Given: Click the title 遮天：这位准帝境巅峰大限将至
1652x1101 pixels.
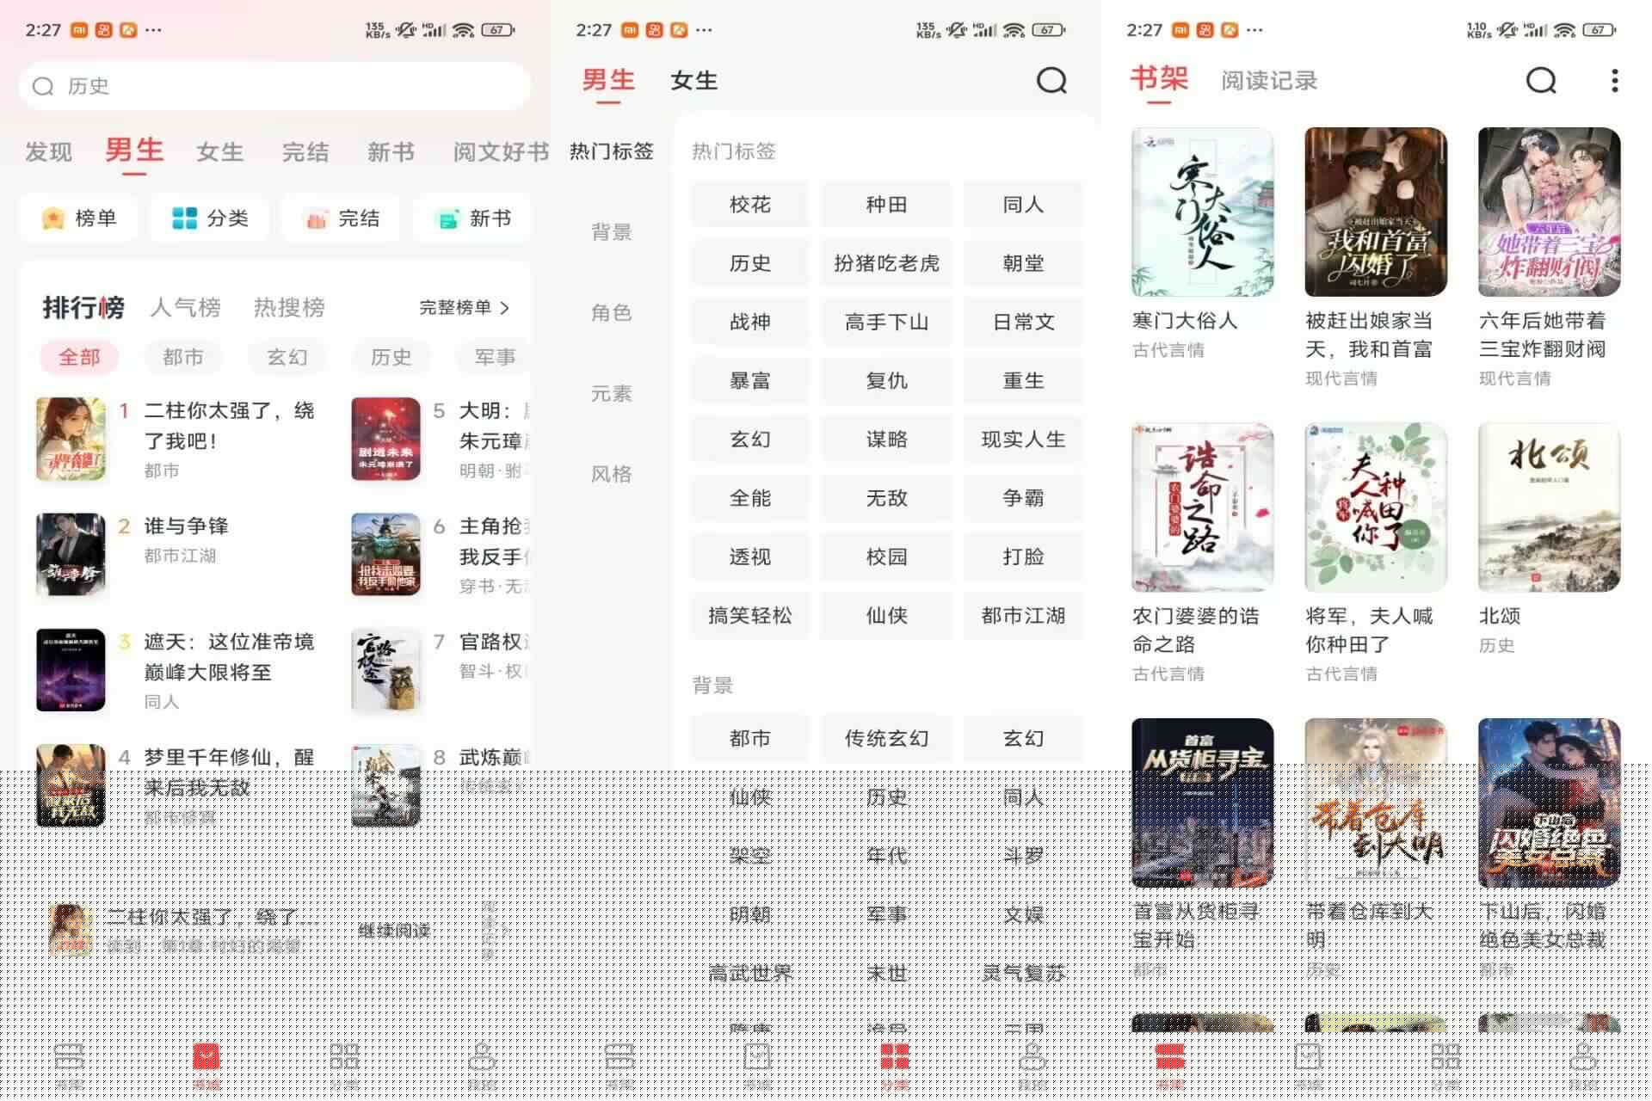Looking at the screenshot, I should [229, 656].
